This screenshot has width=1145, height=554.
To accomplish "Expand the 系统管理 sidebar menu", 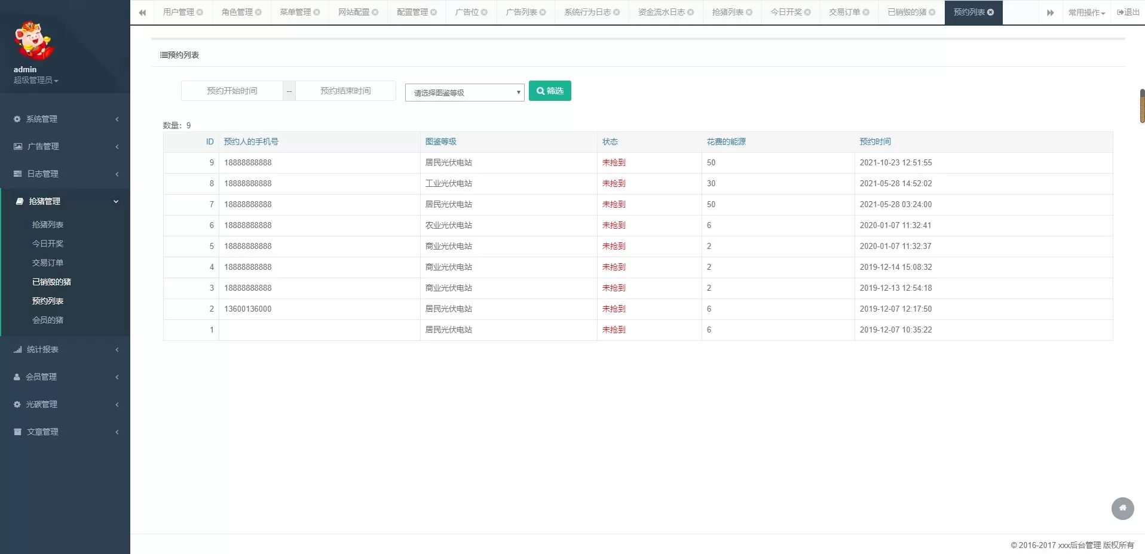I will 65,119.
